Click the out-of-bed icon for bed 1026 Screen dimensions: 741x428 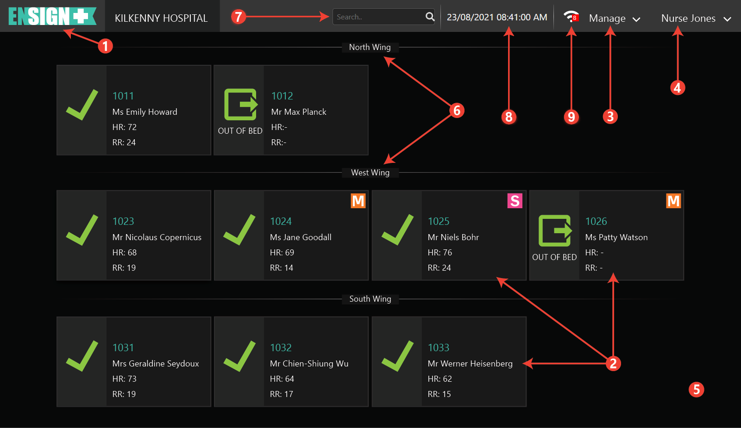coord(554,230)
